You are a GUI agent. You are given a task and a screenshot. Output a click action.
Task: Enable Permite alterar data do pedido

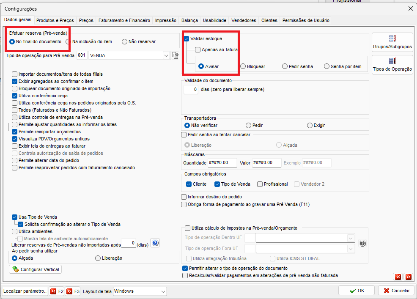coord(15,160)
